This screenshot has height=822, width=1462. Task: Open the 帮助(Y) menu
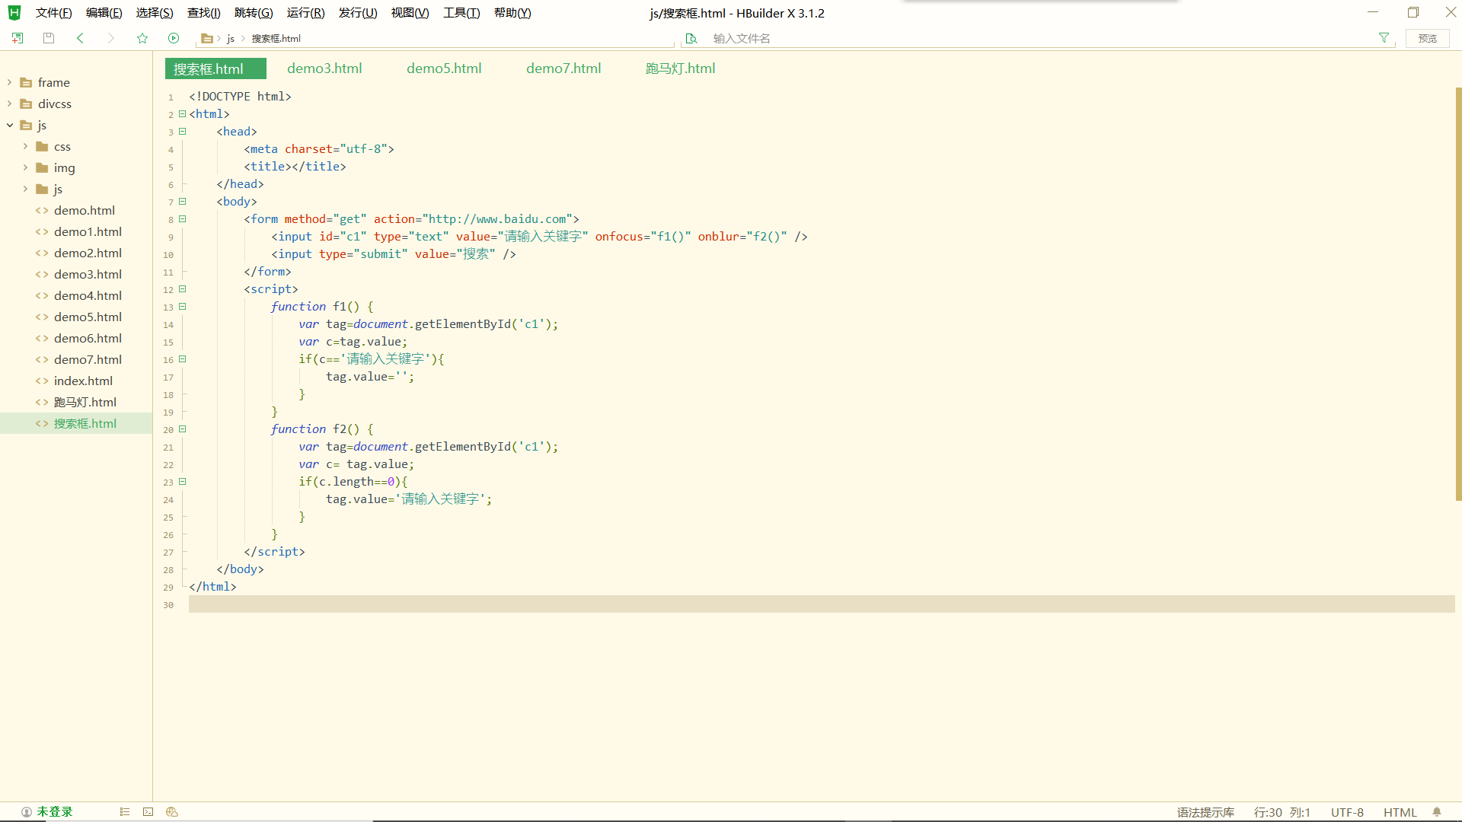[512, 13]
